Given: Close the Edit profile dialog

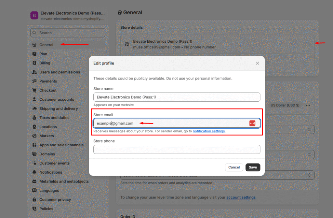Looking at the screenshot, I should [258, 63].
